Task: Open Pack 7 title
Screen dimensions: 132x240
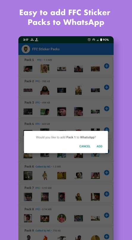Action: pos(29,188)
